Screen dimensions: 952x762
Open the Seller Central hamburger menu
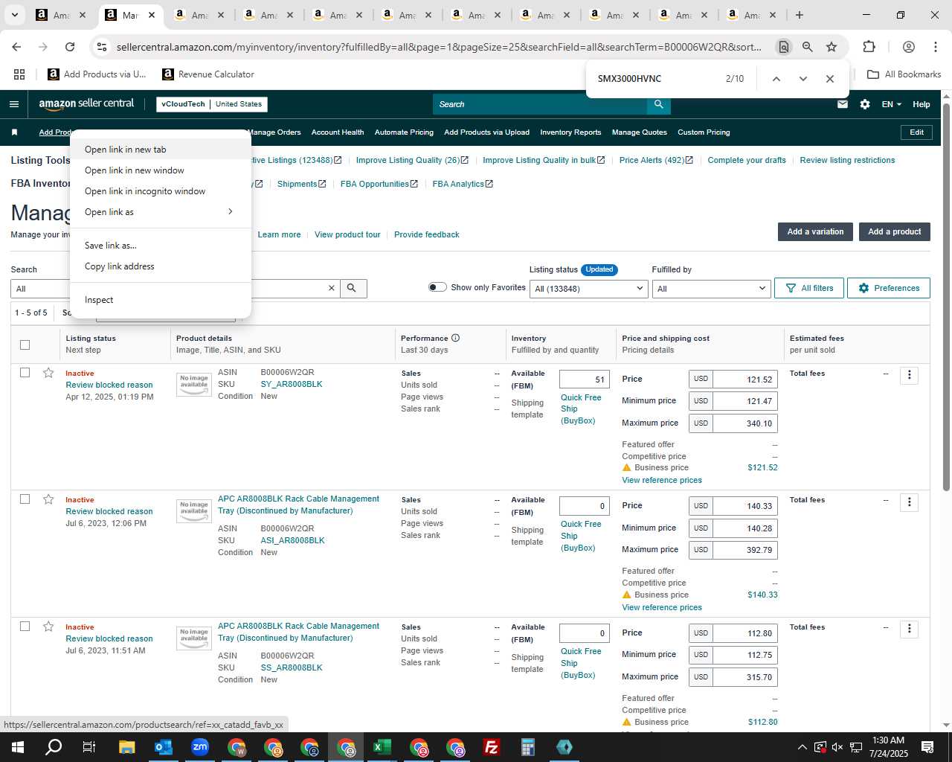(14, 104)
